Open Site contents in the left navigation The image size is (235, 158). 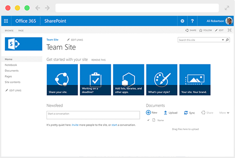[x=13, y=82]
